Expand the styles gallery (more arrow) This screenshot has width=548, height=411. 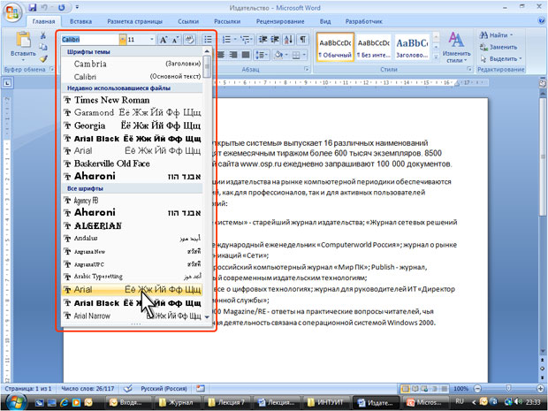[436, 57]
